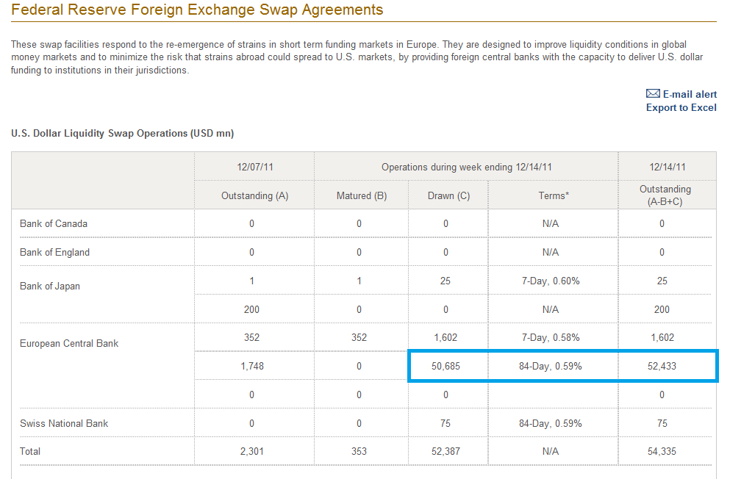Click the 75 outstanding value in the 12/14/11 column
730x479 pixels.
pyautogui.click(x=662, y=424)
